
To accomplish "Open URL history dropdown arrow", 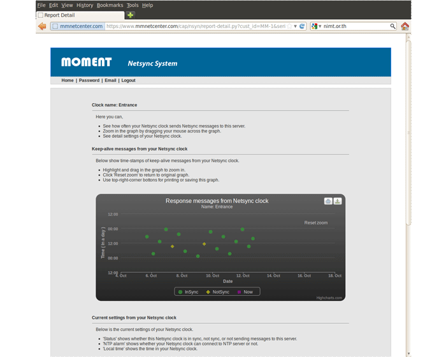I will (x=295, y=26).
